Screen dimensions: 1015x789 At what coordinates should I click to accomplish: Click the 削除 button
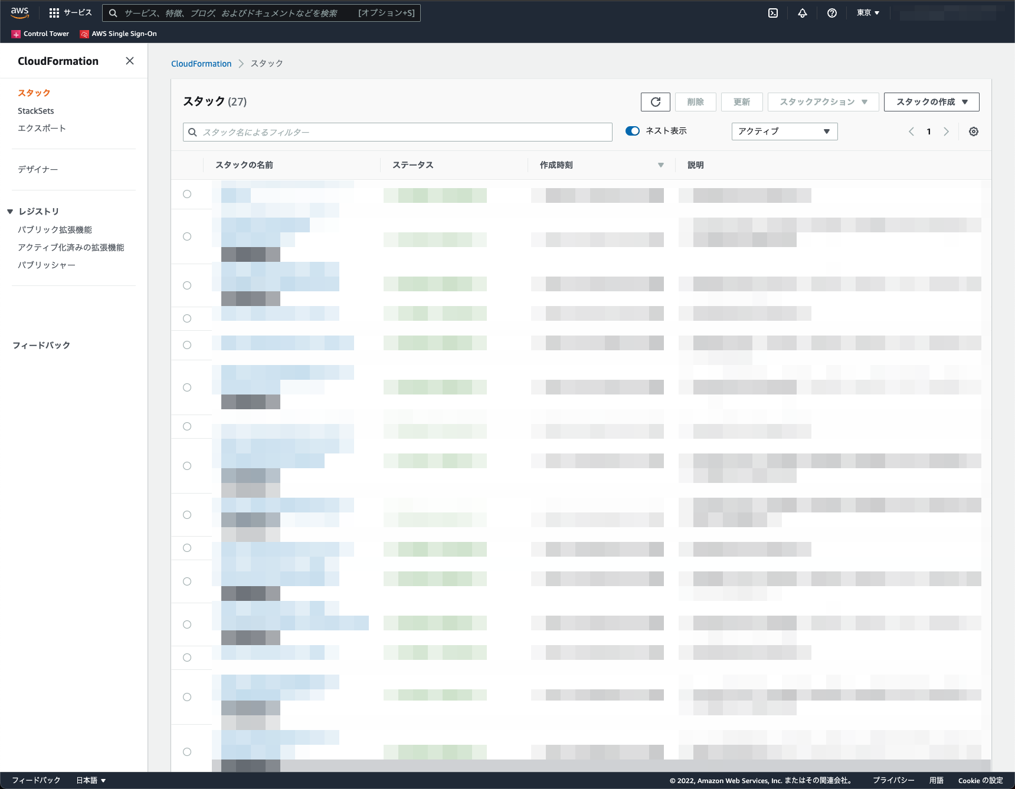click(x=696, y=102)
